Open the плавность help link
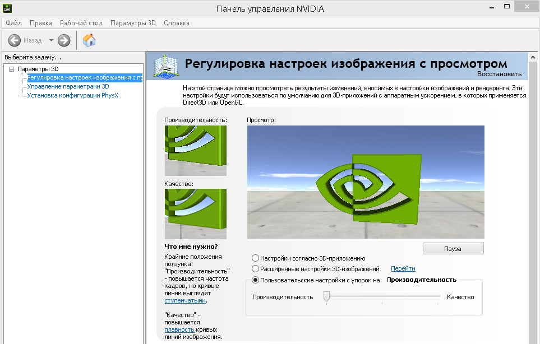This screenshot has width=540, height=344. click(x=179, y=329)
